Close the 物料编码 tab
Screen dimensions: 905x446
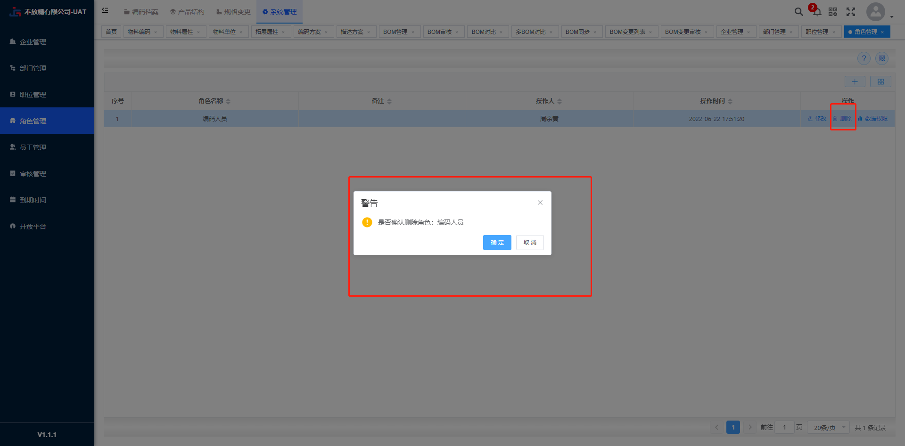coord(156,32)
